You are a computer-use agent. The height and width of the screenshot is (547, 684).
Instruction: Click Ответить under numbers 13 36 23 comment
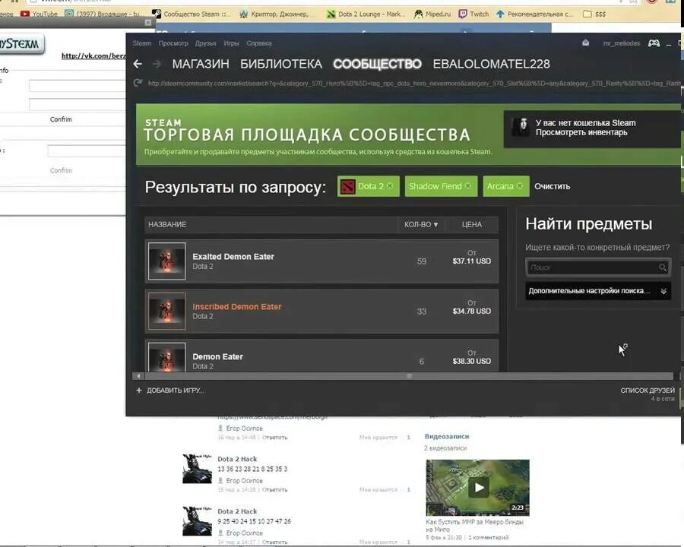point(275,490)
